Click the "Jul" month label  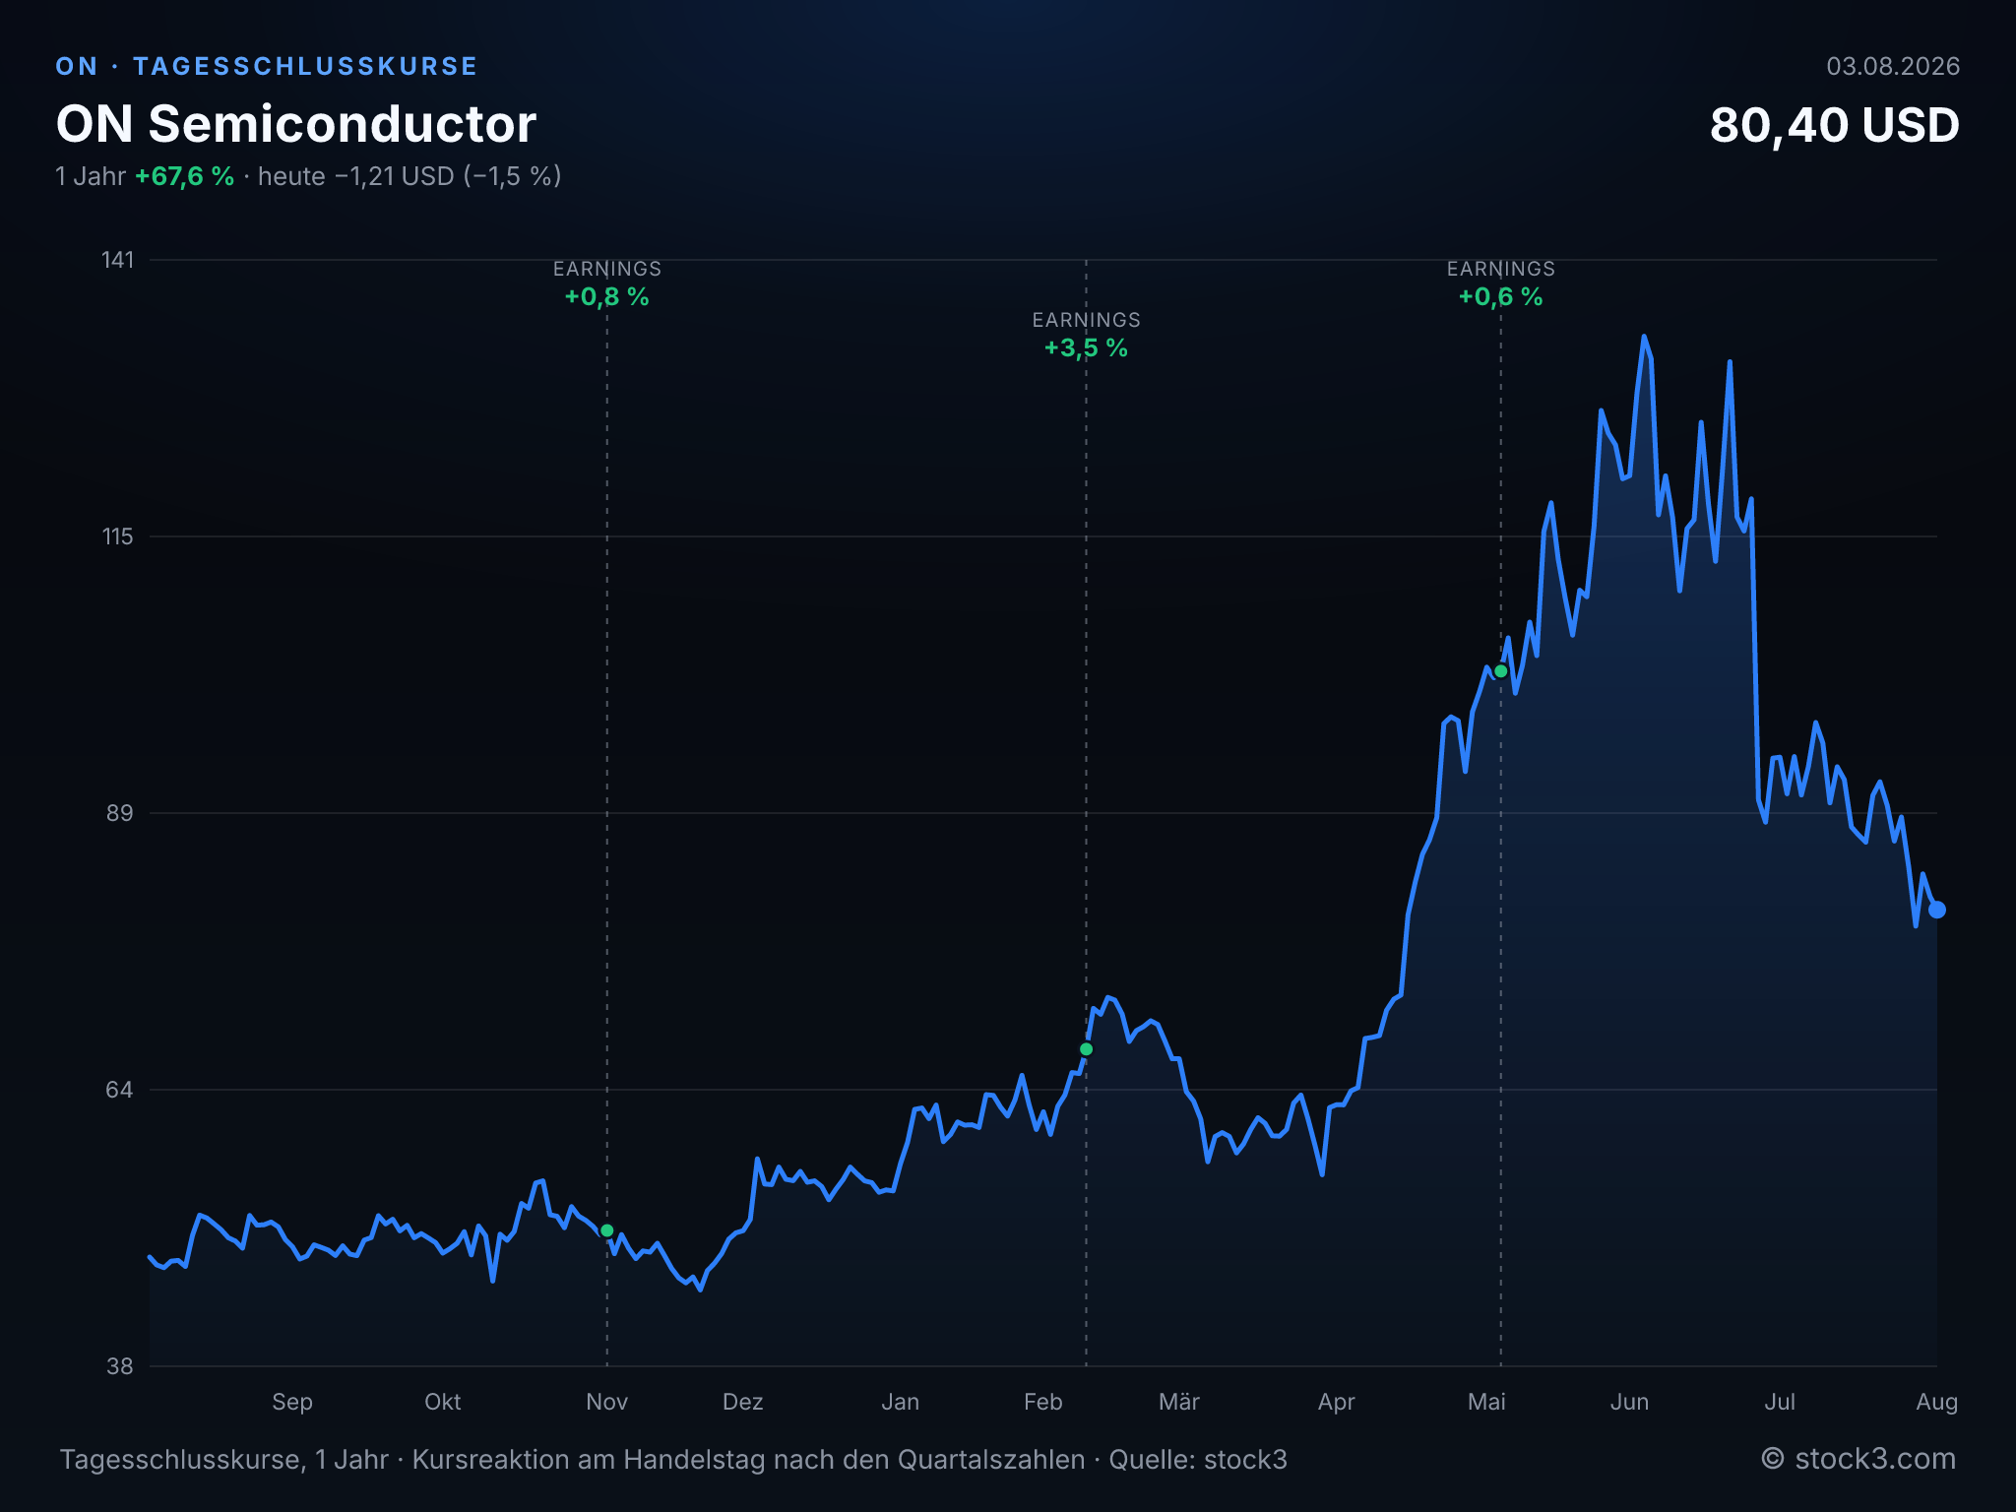(1780, 1402)
